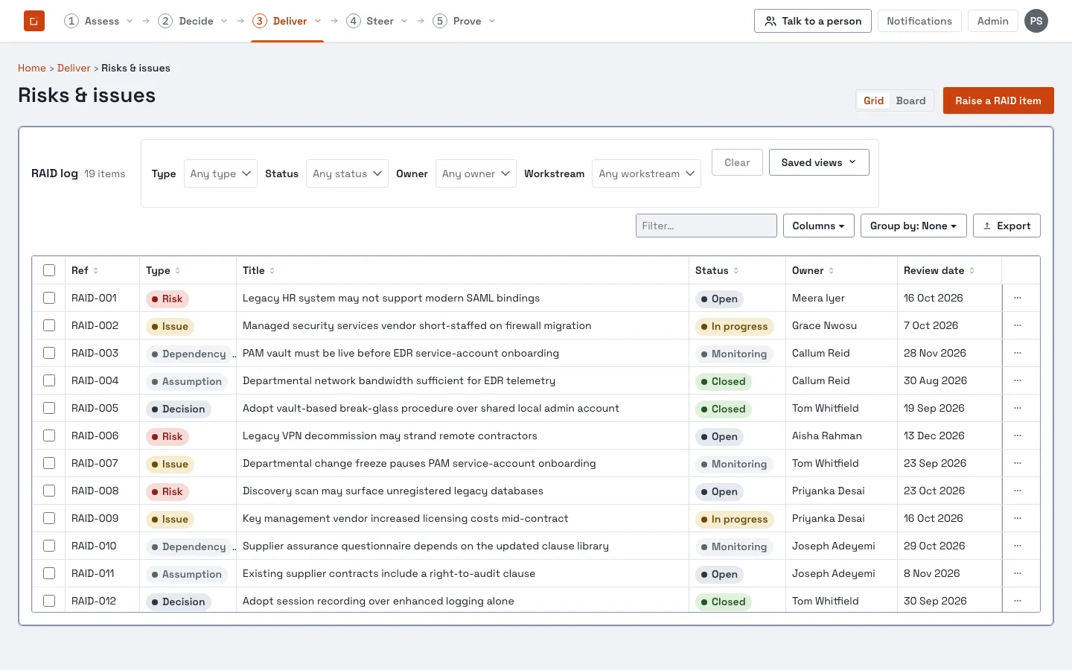Open row actions for RAID-002
Image resolution: width=1072 pixels, height=670 pixels.
(1018, 325)
